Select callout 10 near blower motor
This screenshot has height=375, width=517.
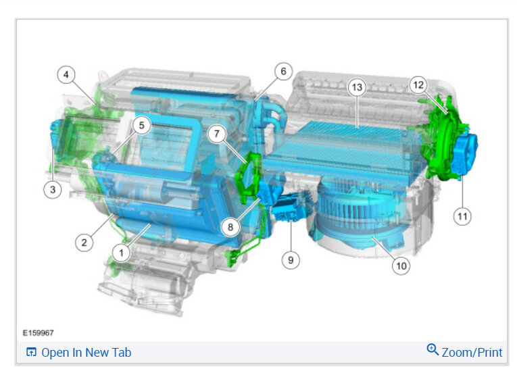[401, 266]
